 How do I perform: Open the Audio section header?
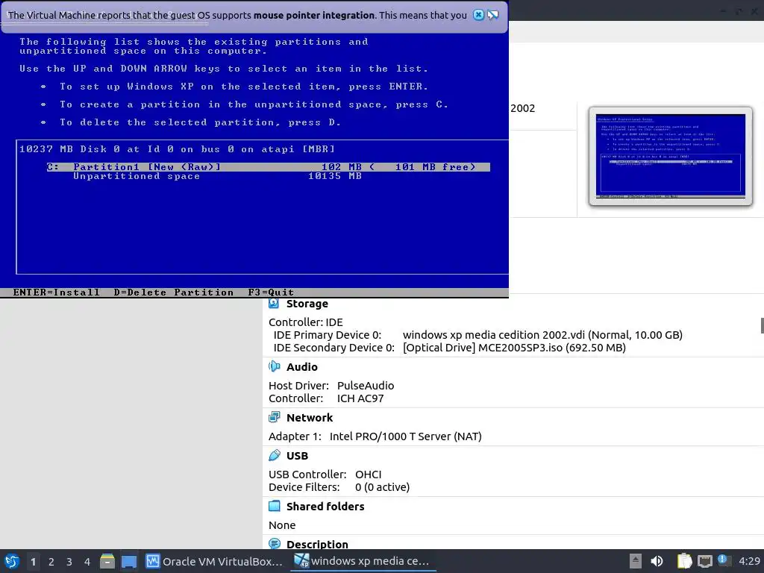click(x=301, y=367)
